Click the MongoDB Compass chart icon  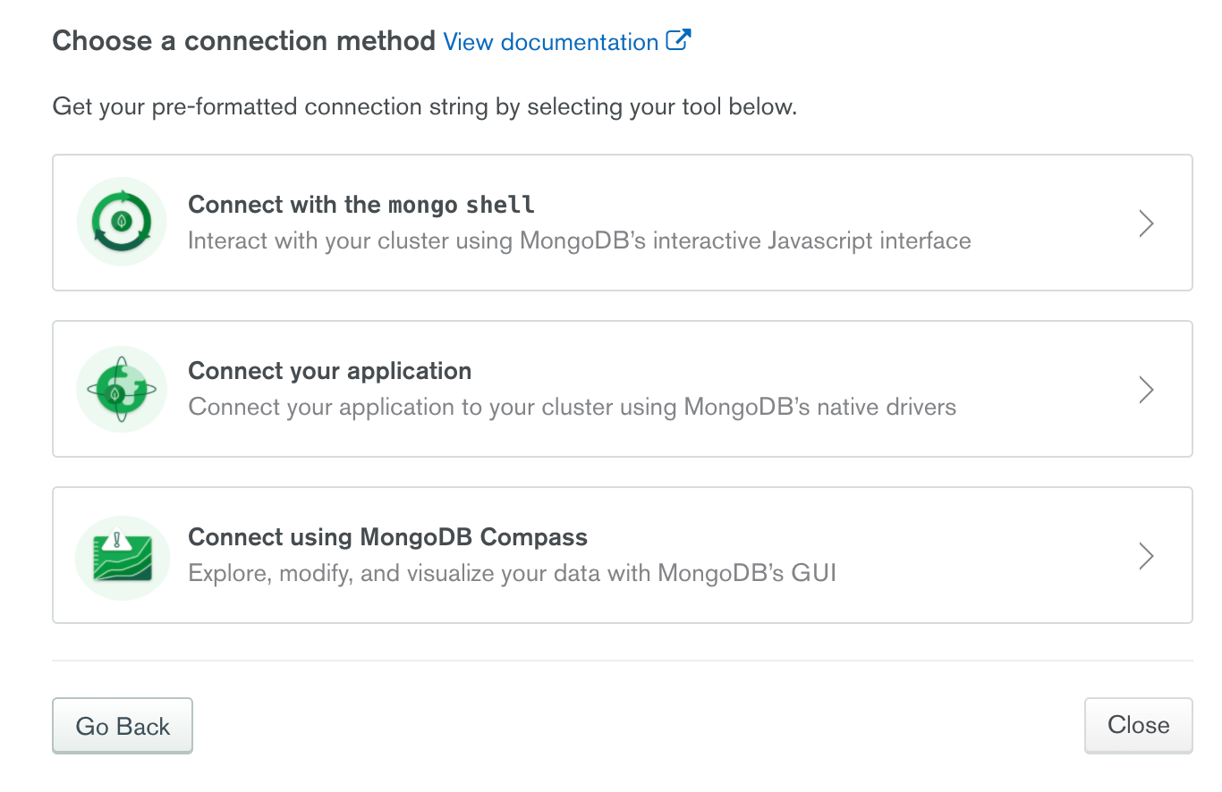(x=122, y=556)
